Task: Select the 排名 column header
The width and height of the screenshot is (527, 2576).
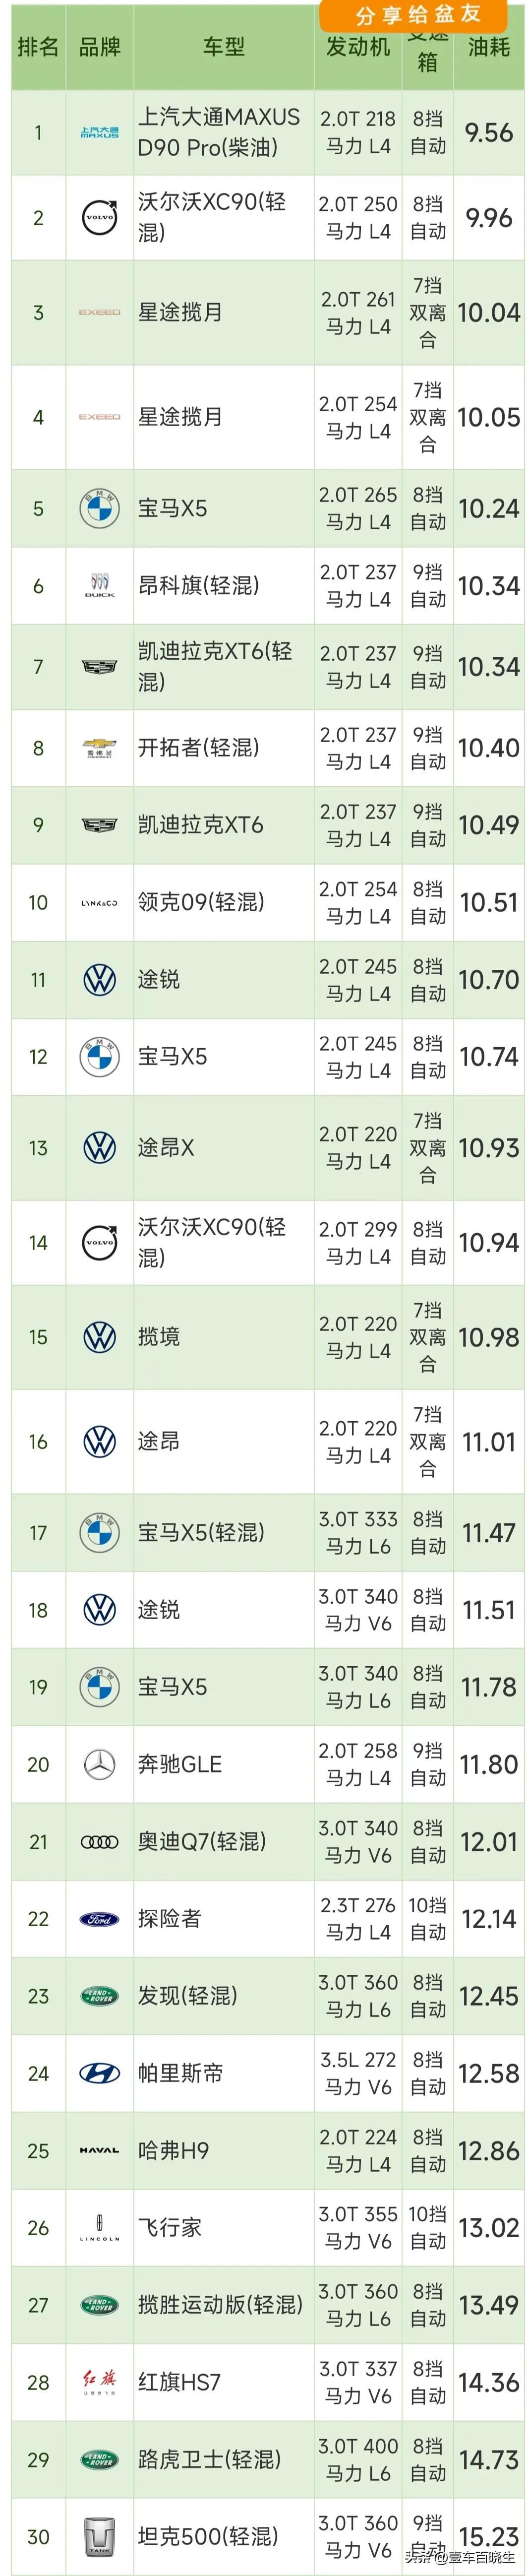Action: tap(38, 47)
